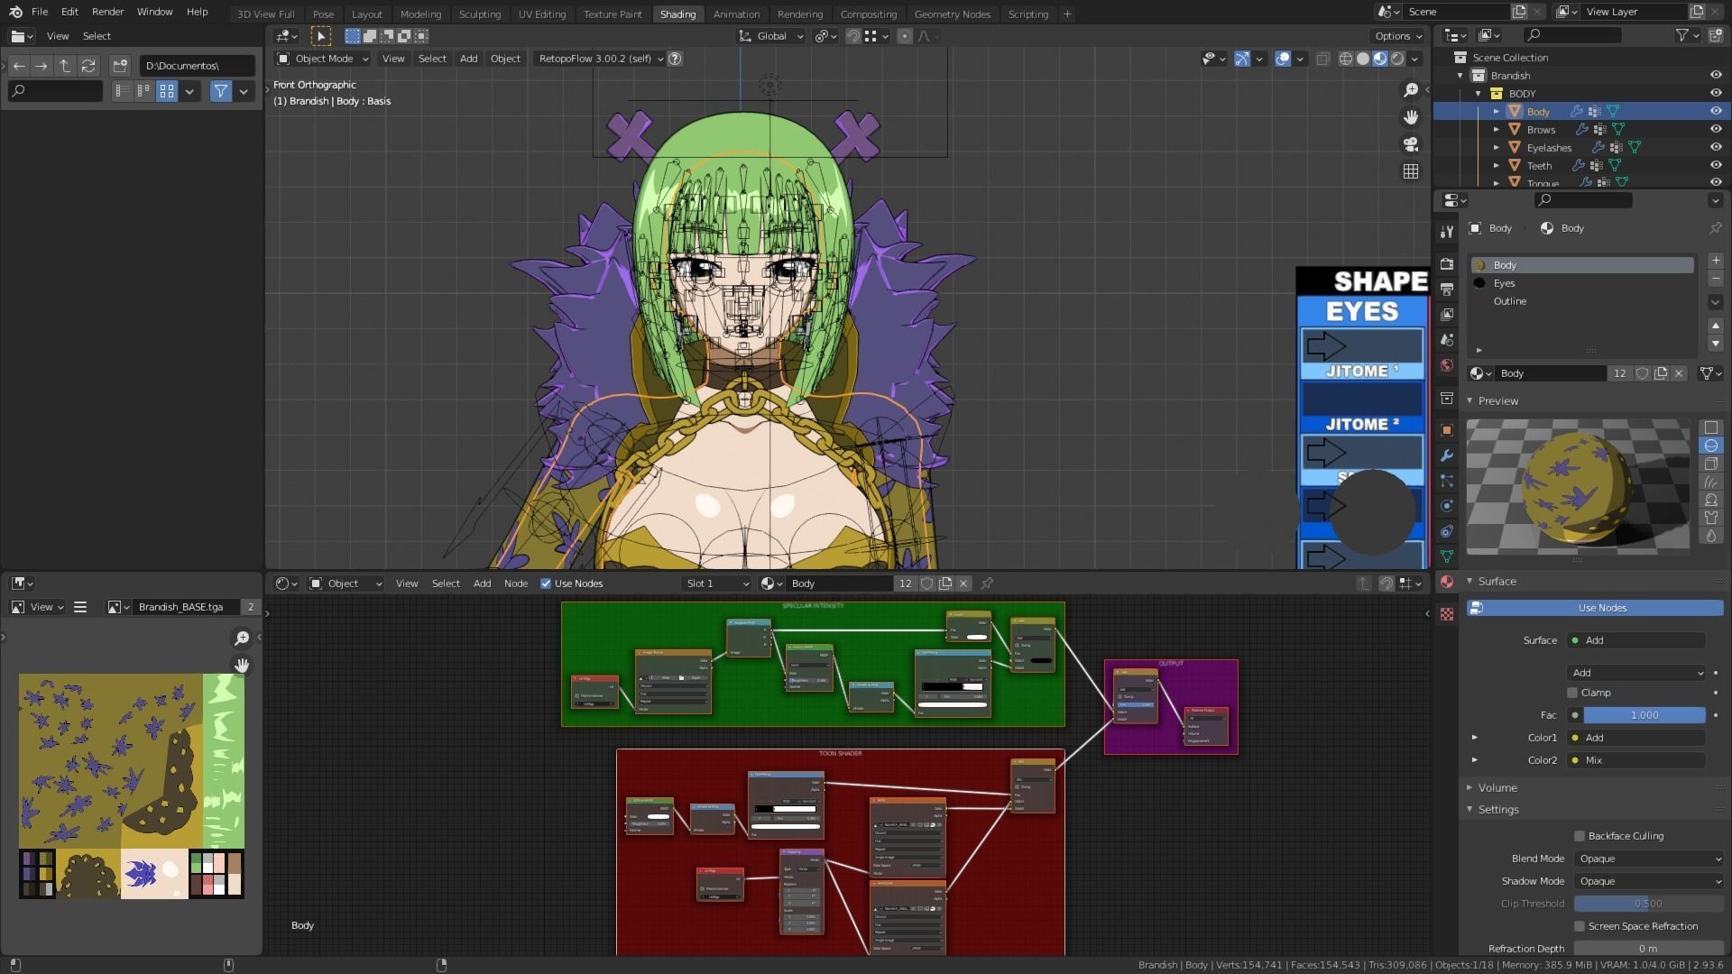Open Particles properties tab

[1447, 481]
